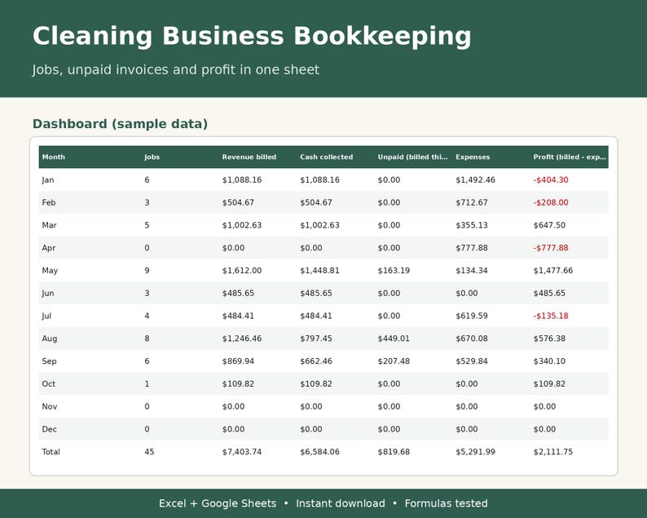Select the red Jan profit '-$404.30'
Viewport: 647px width, 518px height.
pos(551,179)
